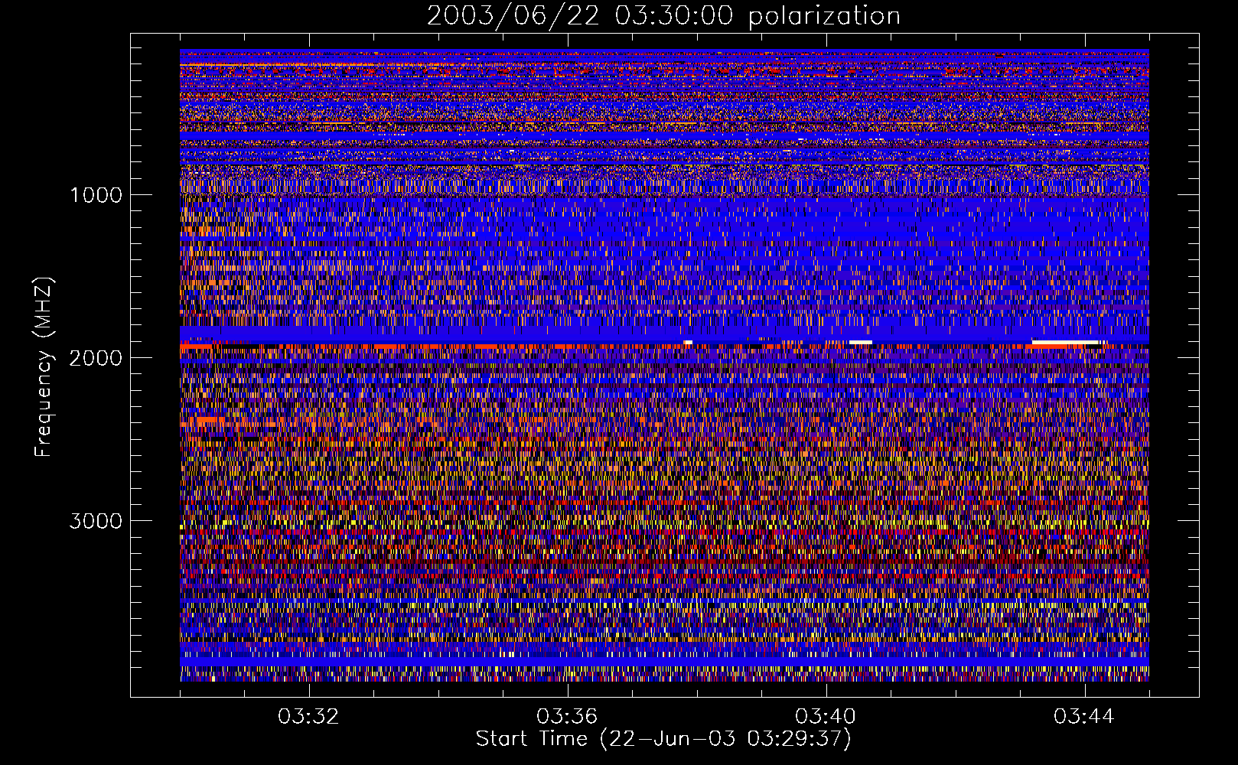Click the 1000 frequency tick label

pos(96,195)
